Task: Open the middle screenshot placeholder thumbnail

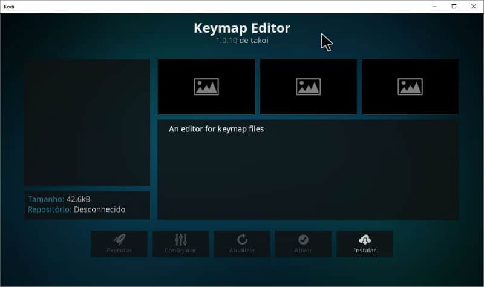Action: pyautogui.click(x=309, y=87)
